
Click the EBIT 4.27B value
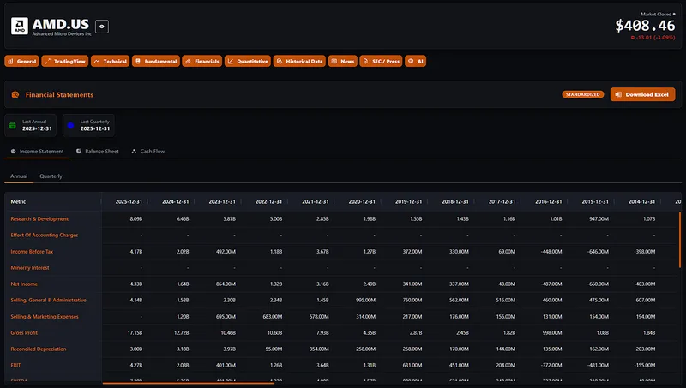coord(136,365)
